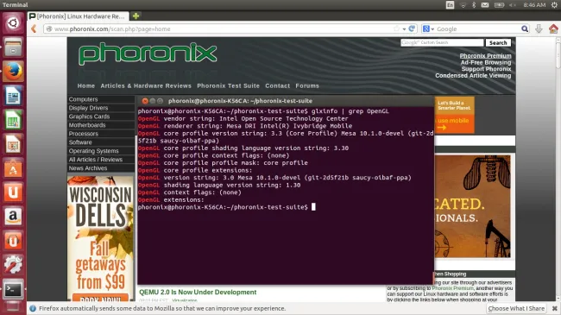Open Phoronix Test Suite menu item
The height and width of the screenshot is (315, 561).
(228, 86)
